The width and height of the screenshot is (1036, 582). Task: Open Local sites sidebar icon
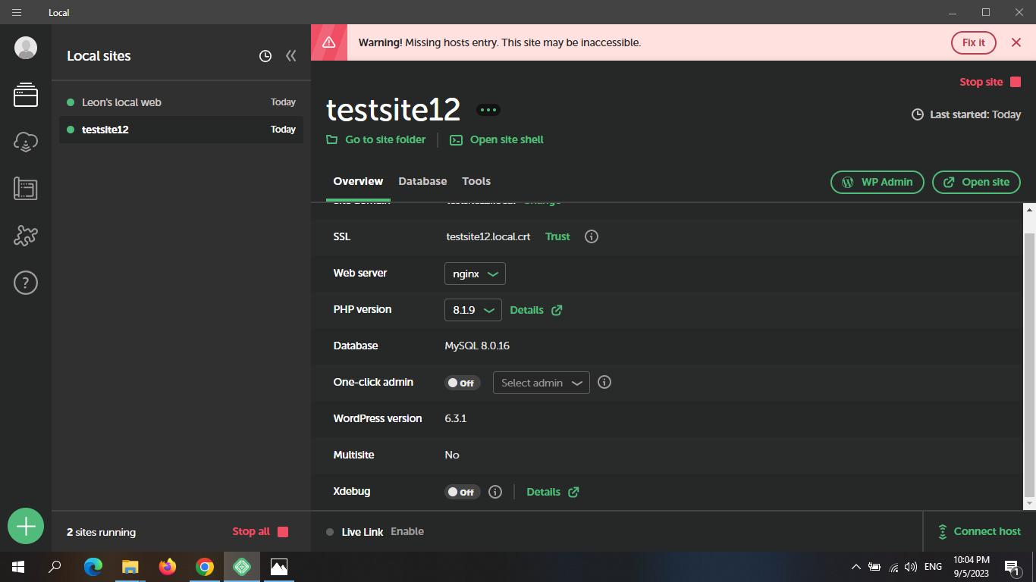pos(26,95)
